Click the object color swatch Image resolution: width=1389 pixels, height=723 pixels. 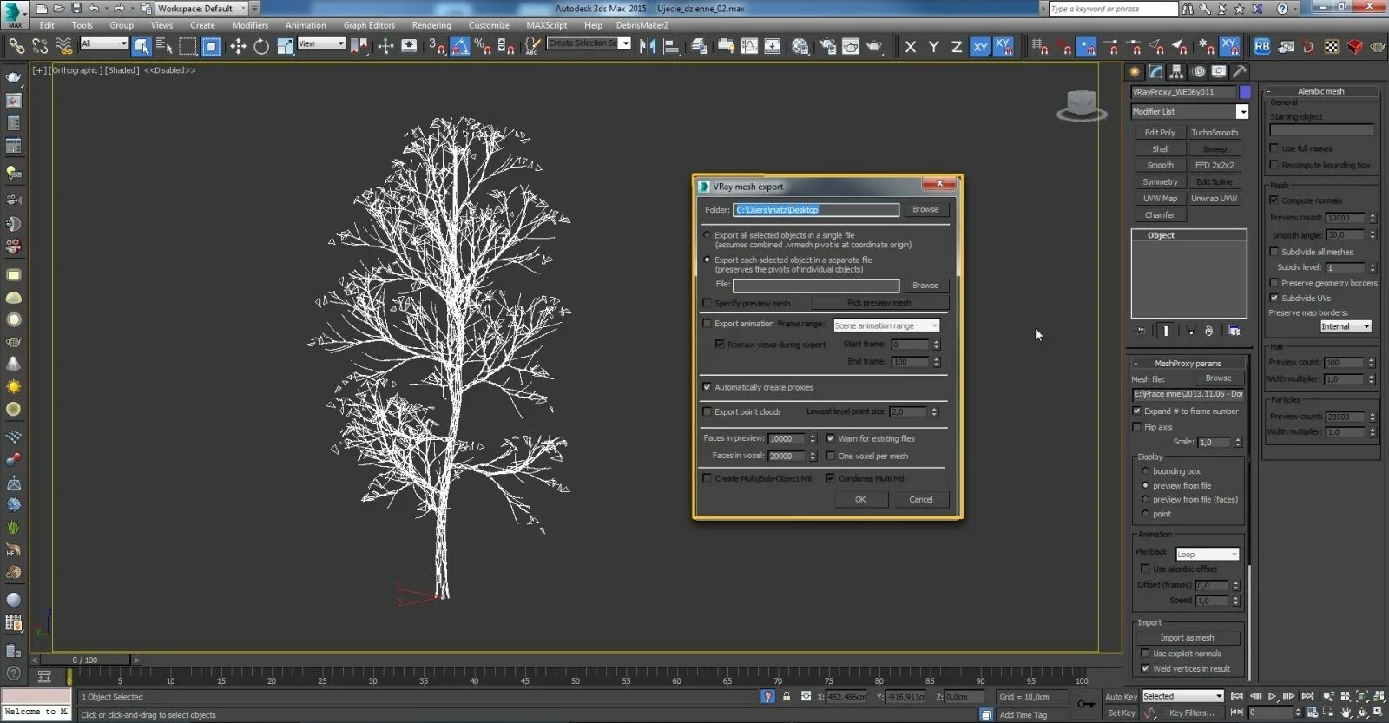coord(1245,92)
